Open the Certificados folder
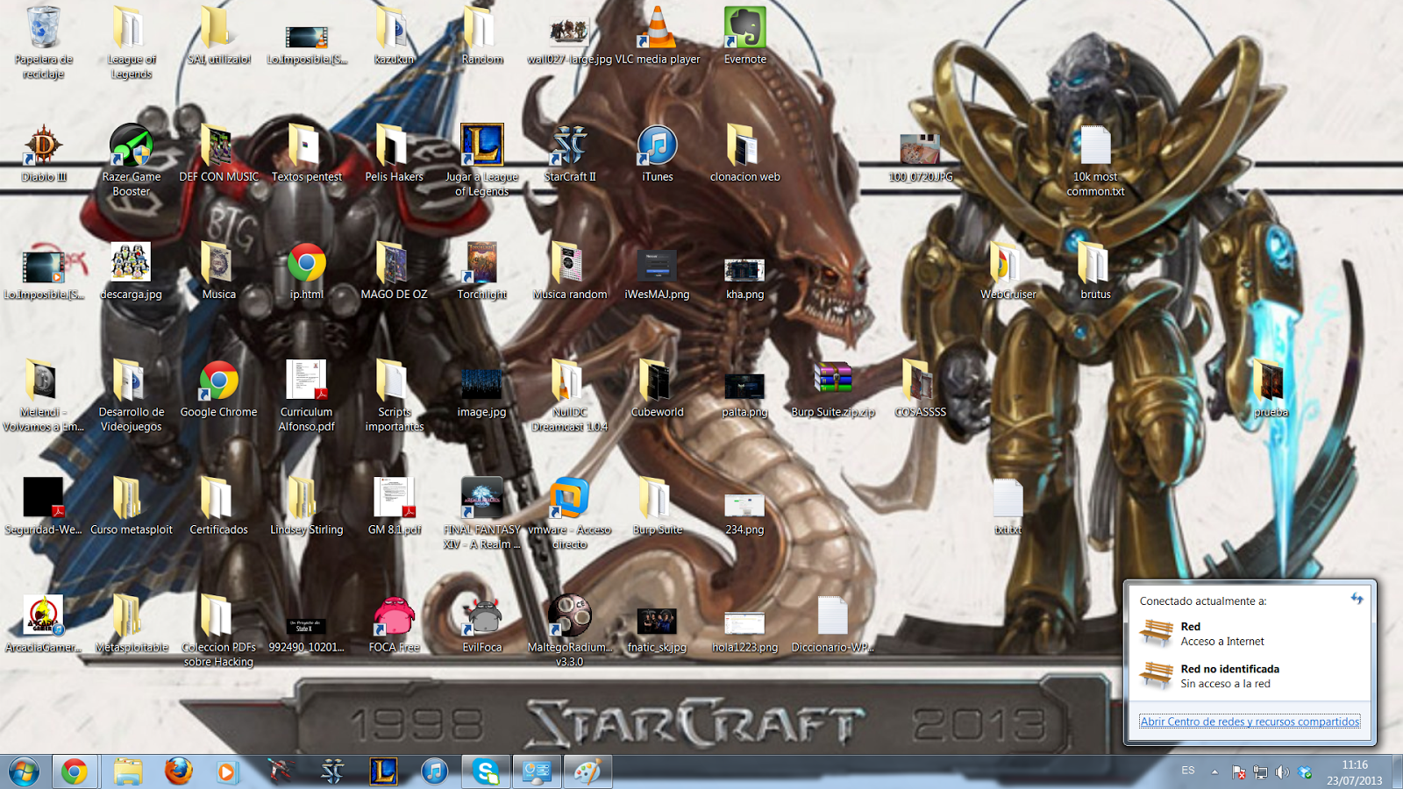The height and width of the screenshot is (789, 1403). coord(218,506)
